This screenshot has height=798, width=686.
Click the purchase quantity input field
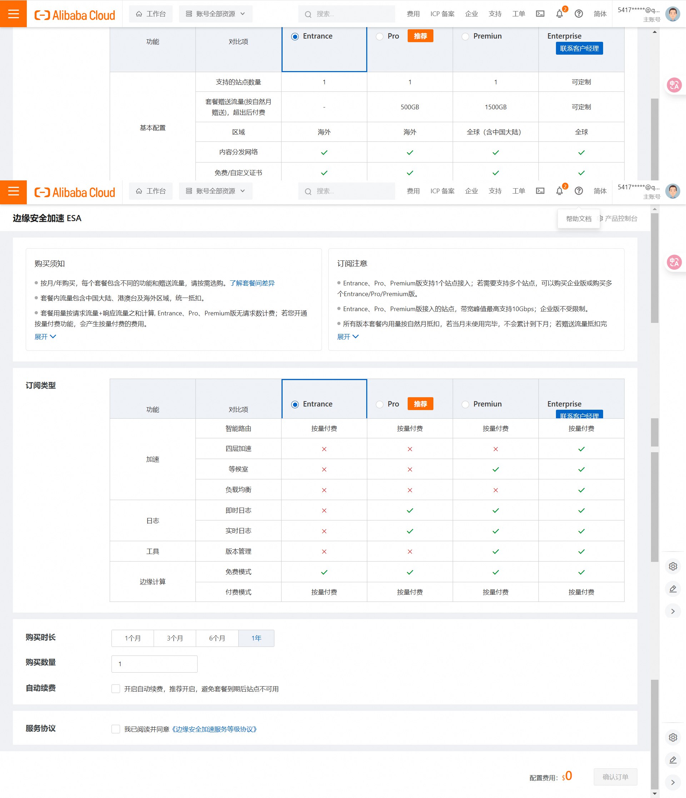click(x=154, y=664)
